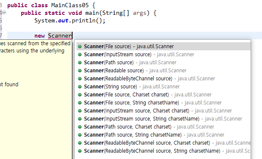Choose Scanner(ReadableByteChannel source, String charsetName) entry
The image size is (262, 159).
tap(163, 151)
